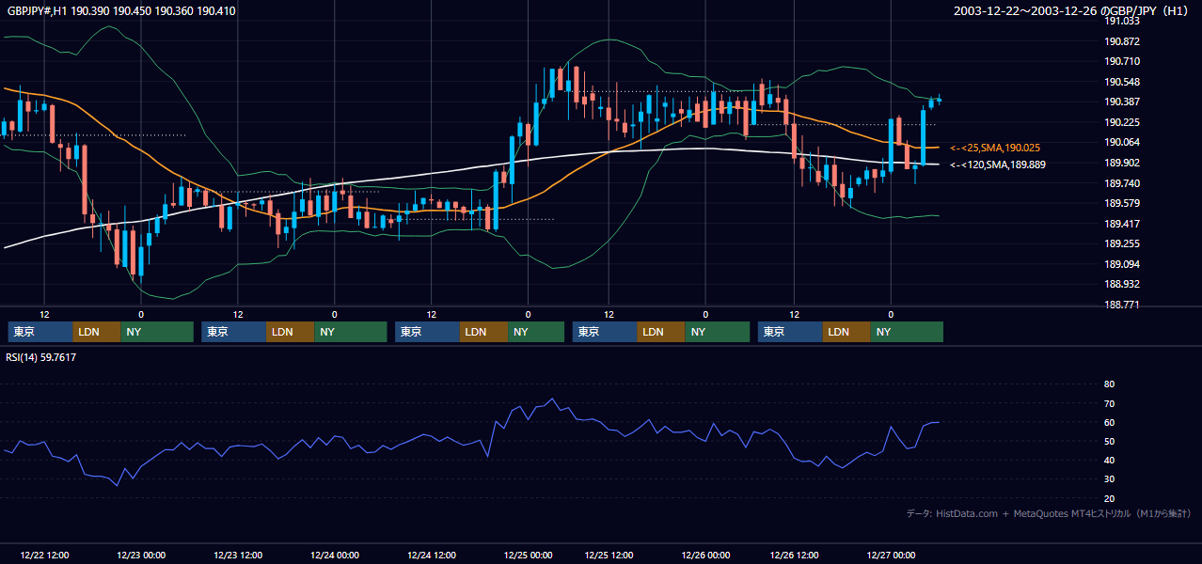Image resolution: width=1202 pixels, height=564 pixels.
Task: Click the 189.740 price level
Action: pyautogui.click(x=1122, y=183)
